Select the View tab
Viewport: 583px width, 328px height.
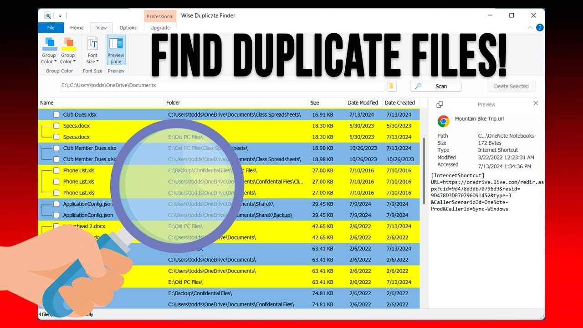tap(101, 28)
